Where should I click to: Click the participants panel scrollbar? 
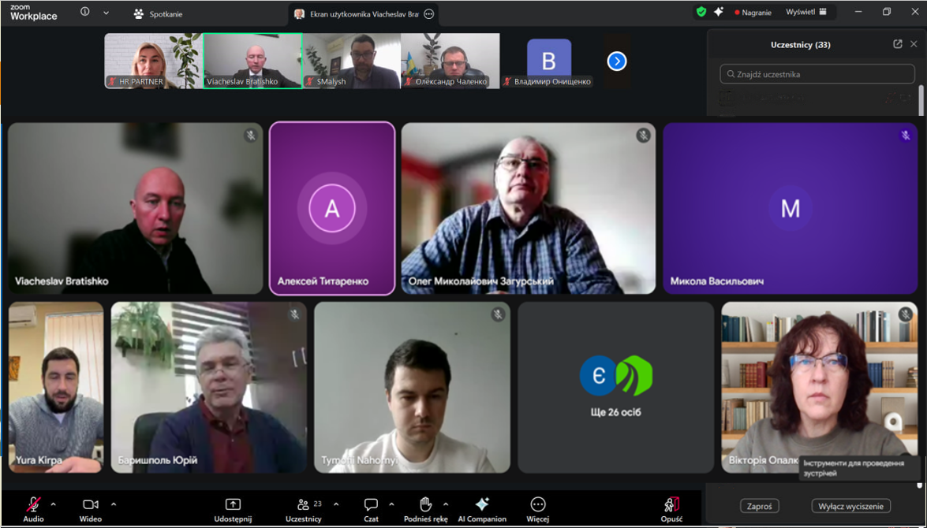pos(920,100)
